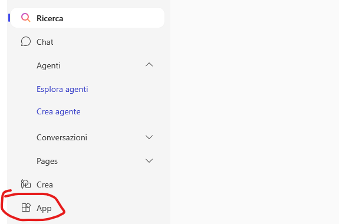Click the Conversazioni section heading text
This screenshot has width=339, height=224.
tap(62, 137)
